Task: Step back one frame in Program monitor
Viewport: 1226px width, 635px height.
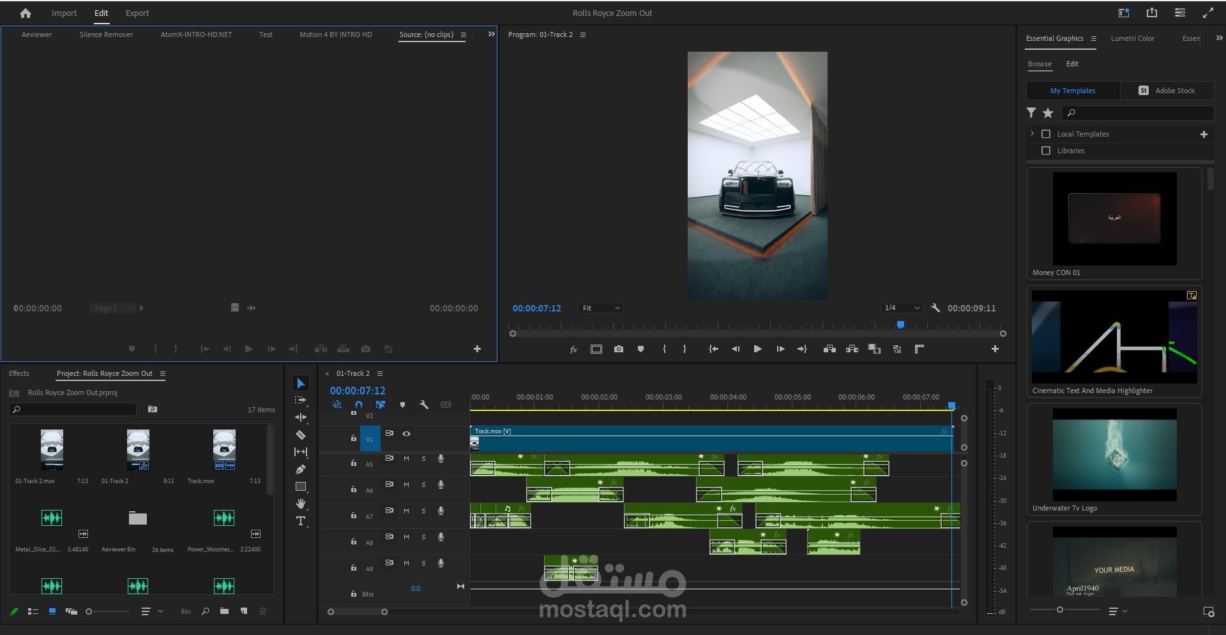Action: coord(736,349)
